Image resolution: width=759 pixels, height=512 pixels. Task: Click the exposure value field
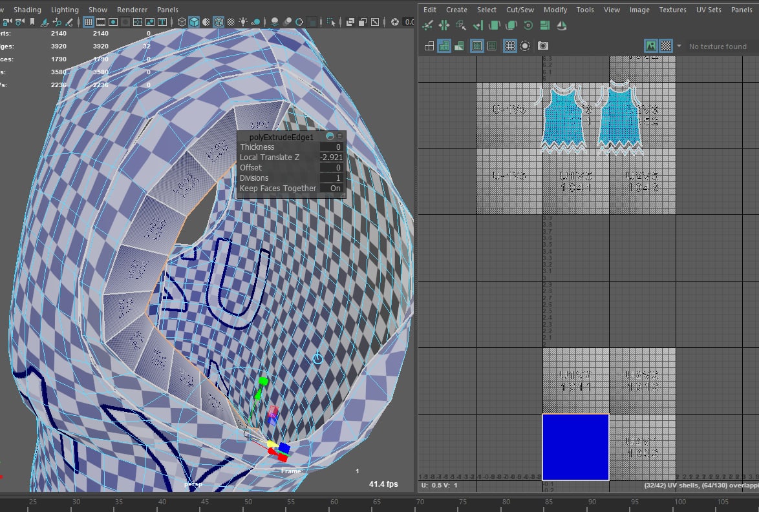click(409, 22)
